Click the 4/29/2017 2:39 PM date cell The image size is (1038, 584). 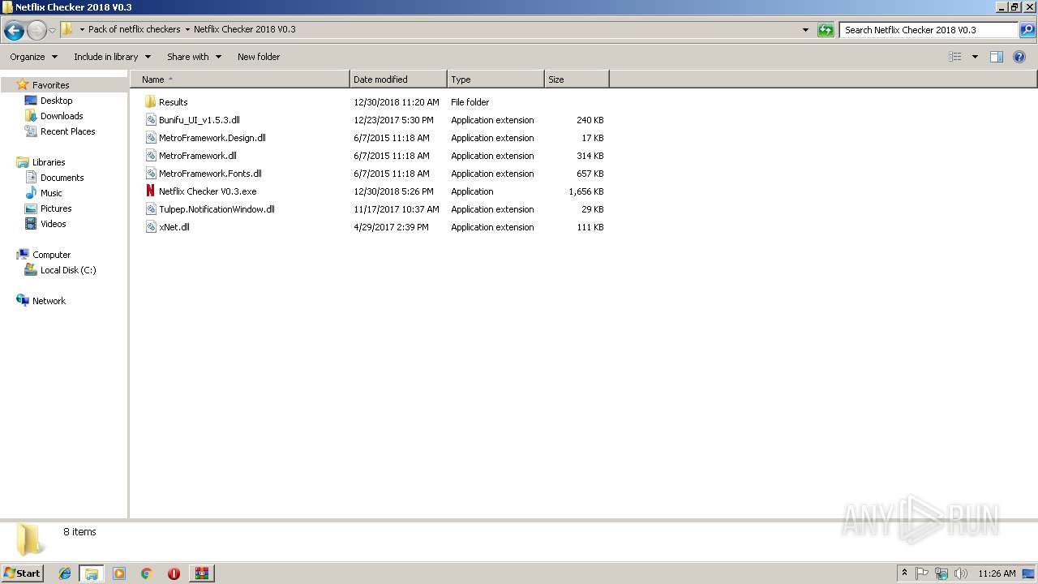coord(391,227)
